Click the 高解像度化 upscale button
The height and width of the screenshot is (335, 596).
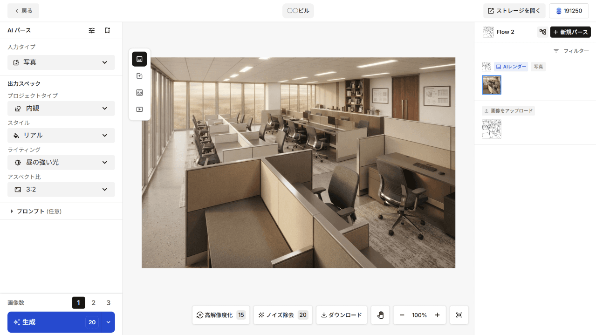221,315
